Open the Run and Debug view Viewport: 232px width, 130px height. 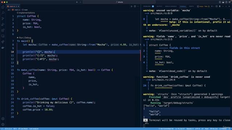(x=3, y=25)
